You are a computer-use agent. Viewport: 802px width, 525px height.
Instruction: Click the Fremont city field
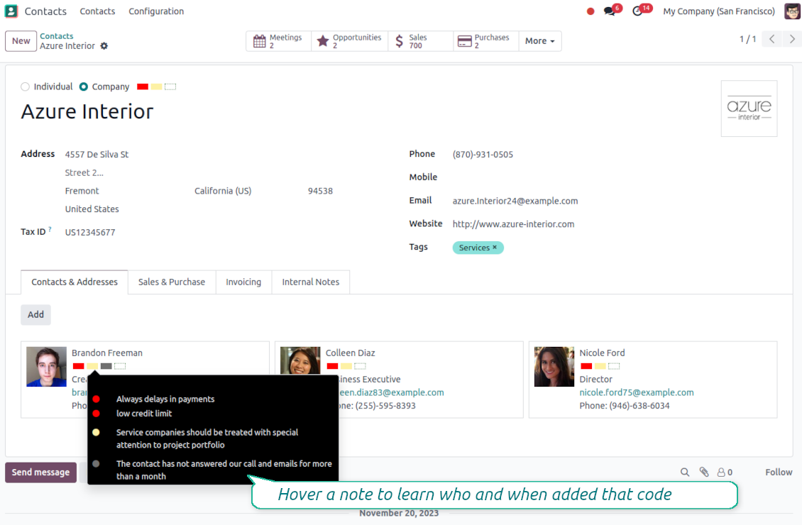(82, 191)
